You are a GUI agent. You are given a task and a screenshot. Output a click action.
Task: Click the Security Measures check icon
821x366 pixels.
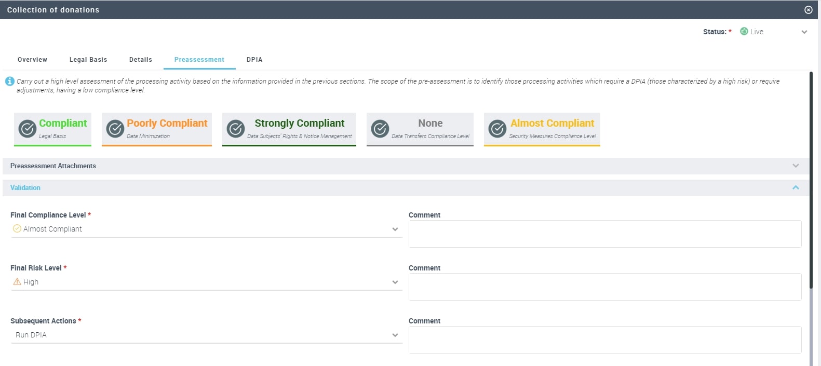click(x=497, y=128)
